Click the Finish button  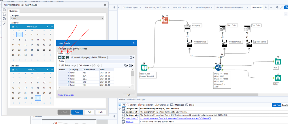[x=77, y=112]
